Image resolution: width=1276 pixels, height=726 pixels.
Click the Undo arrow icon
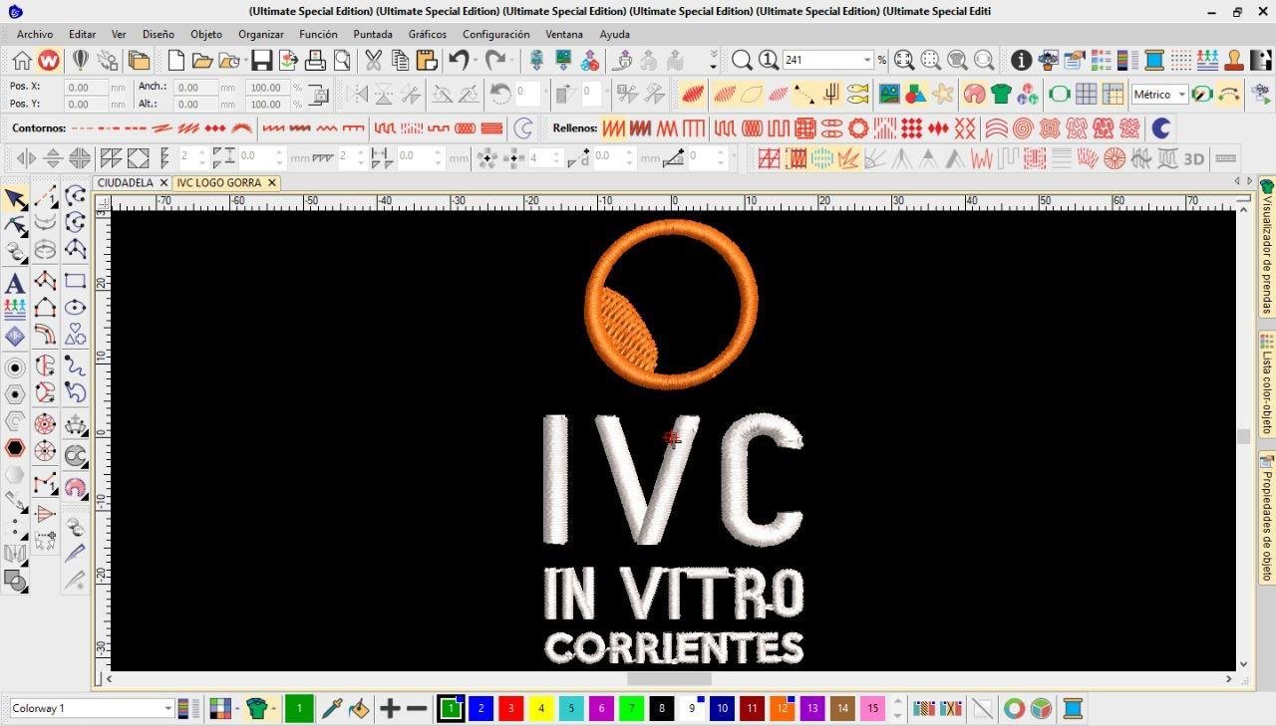[x=459, y=61]
